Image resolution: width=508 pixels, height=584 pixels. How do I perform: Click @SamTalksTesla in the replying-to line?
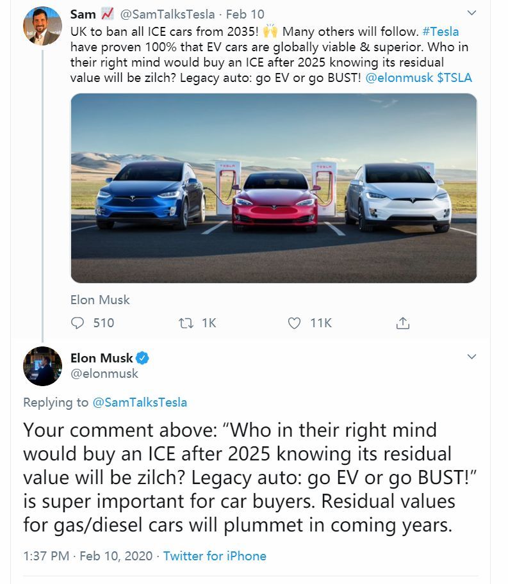coord(140,402)
